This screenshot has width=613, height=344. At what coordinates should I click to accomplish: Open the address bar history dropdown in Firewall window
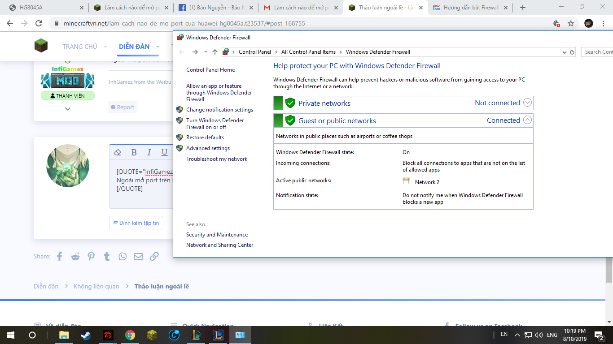pyautogui.click(x=564, y=52)
